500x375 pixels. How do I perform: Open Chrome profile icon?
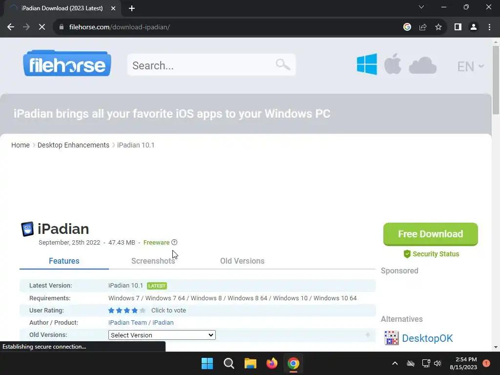coord(474,27)
